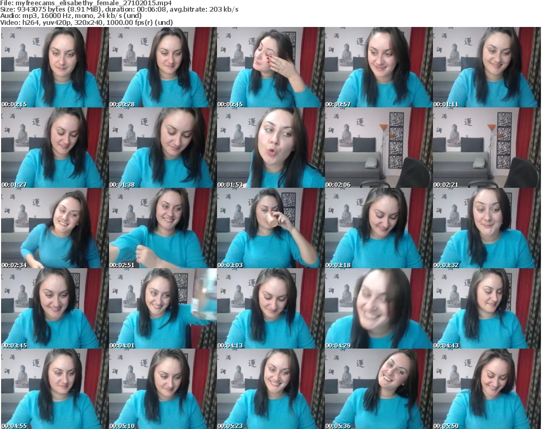This screenshot has width=542, height=429.
Task: Select the frame at 00:00:28
Action: tap(162, 67)
